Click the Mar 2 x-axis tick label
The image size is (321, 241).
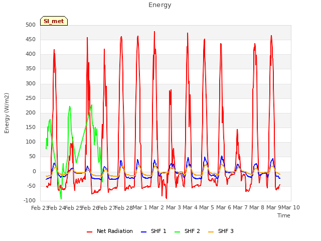pos(156,207)
